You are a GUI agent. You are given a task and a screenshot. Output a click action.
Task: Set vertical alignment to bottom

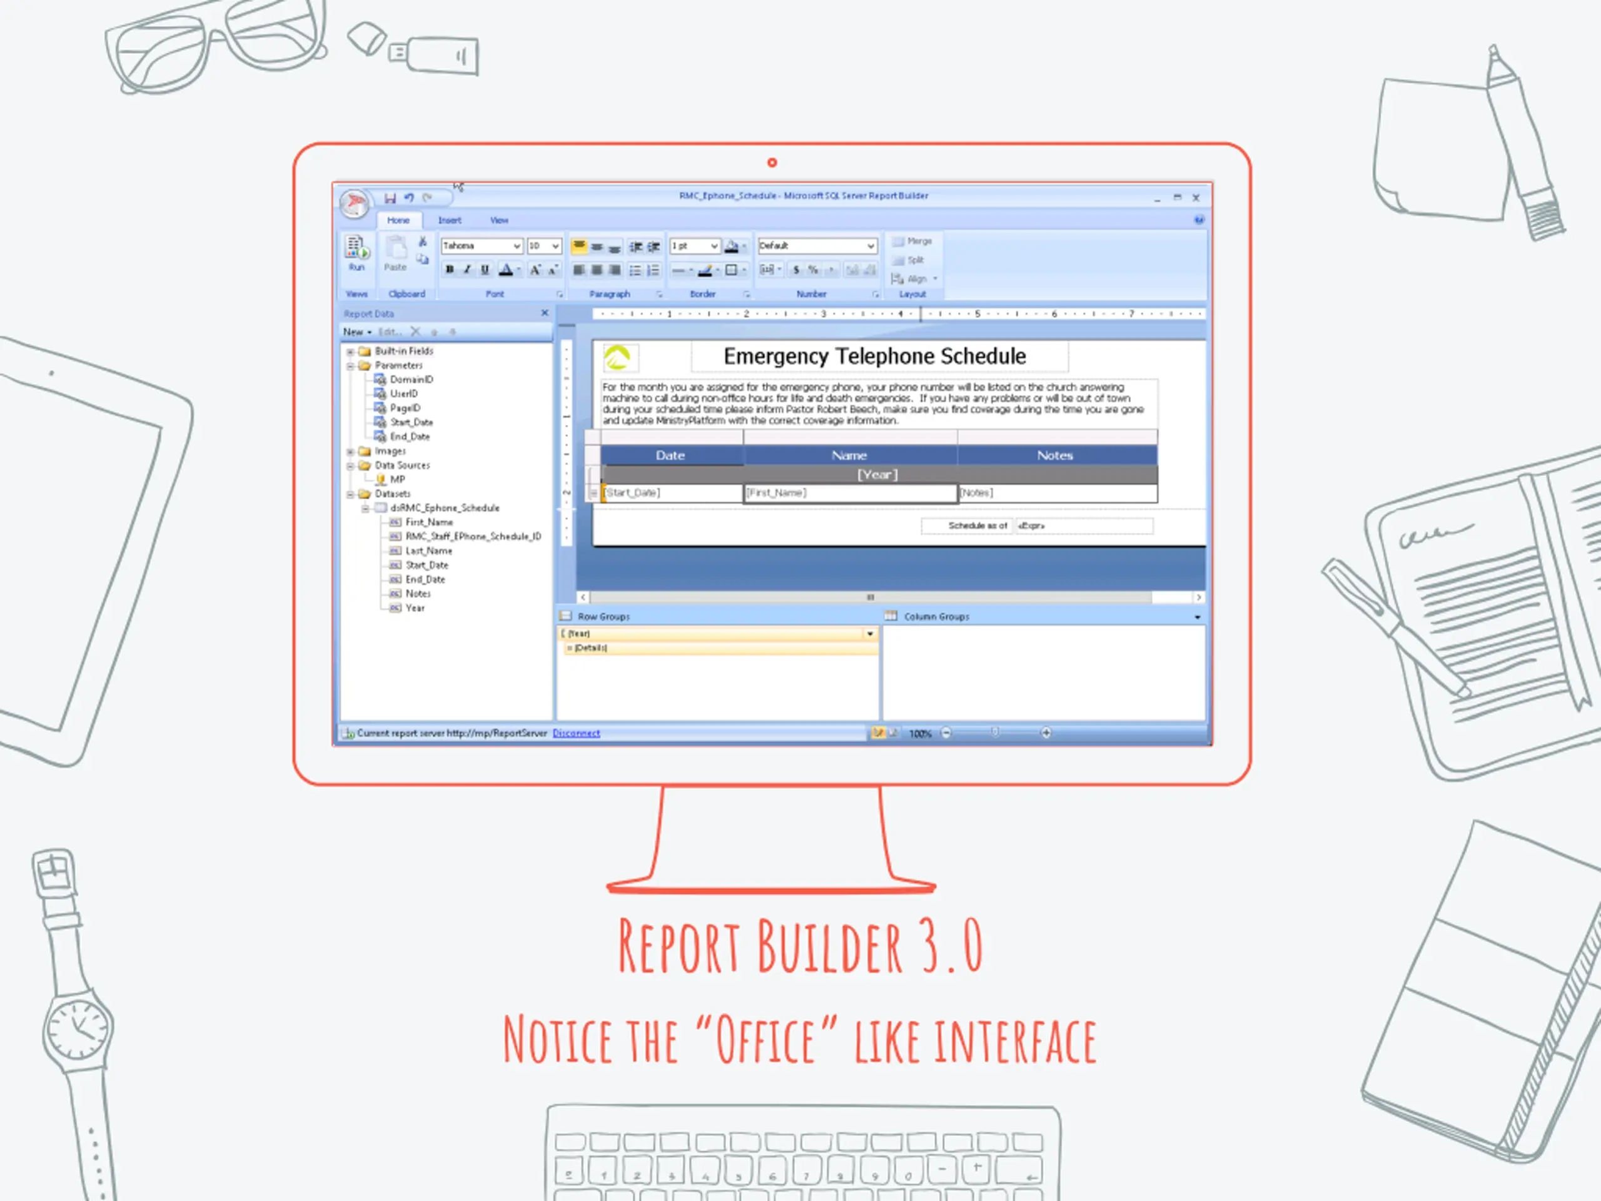pyautogui.click(x=615, y=247)
